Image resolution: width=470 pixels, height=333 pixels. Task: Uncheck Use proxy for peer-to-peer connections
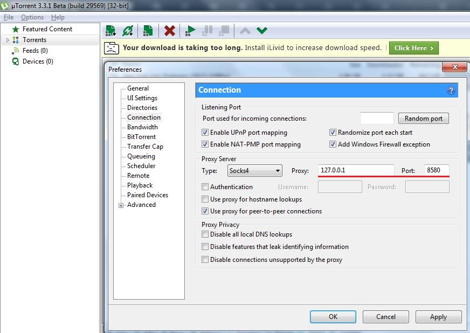[205, 211]
